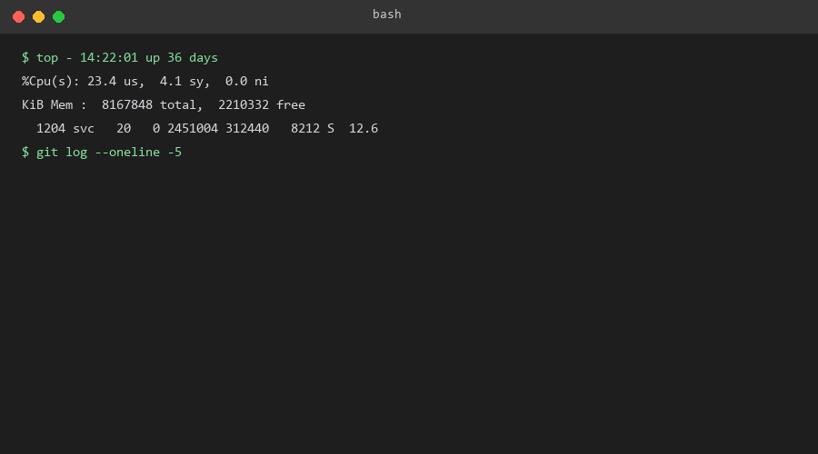Click the '%Cpu(s): 23.4 us' line
The image size is (818, 454).
point(145,82)
